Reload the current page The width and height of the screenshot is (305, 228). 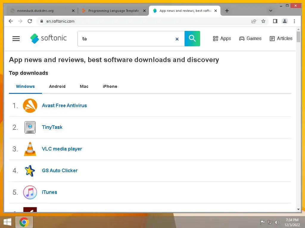[30, 21]
